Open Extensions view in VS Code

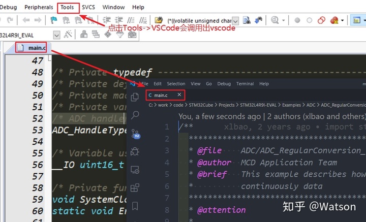pos(135,188)
